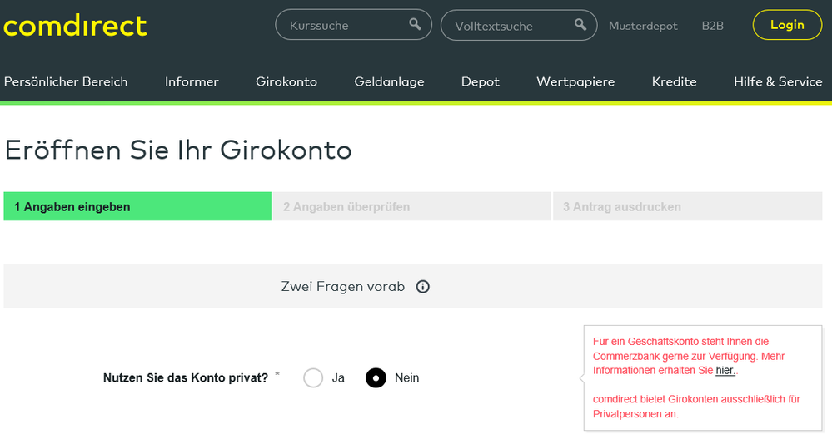Open the Hilfe & Service menu
Screen dimensions: 832x439
778,81
